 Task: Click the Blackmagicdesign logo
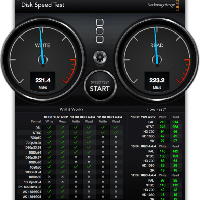tap(163, 5)
